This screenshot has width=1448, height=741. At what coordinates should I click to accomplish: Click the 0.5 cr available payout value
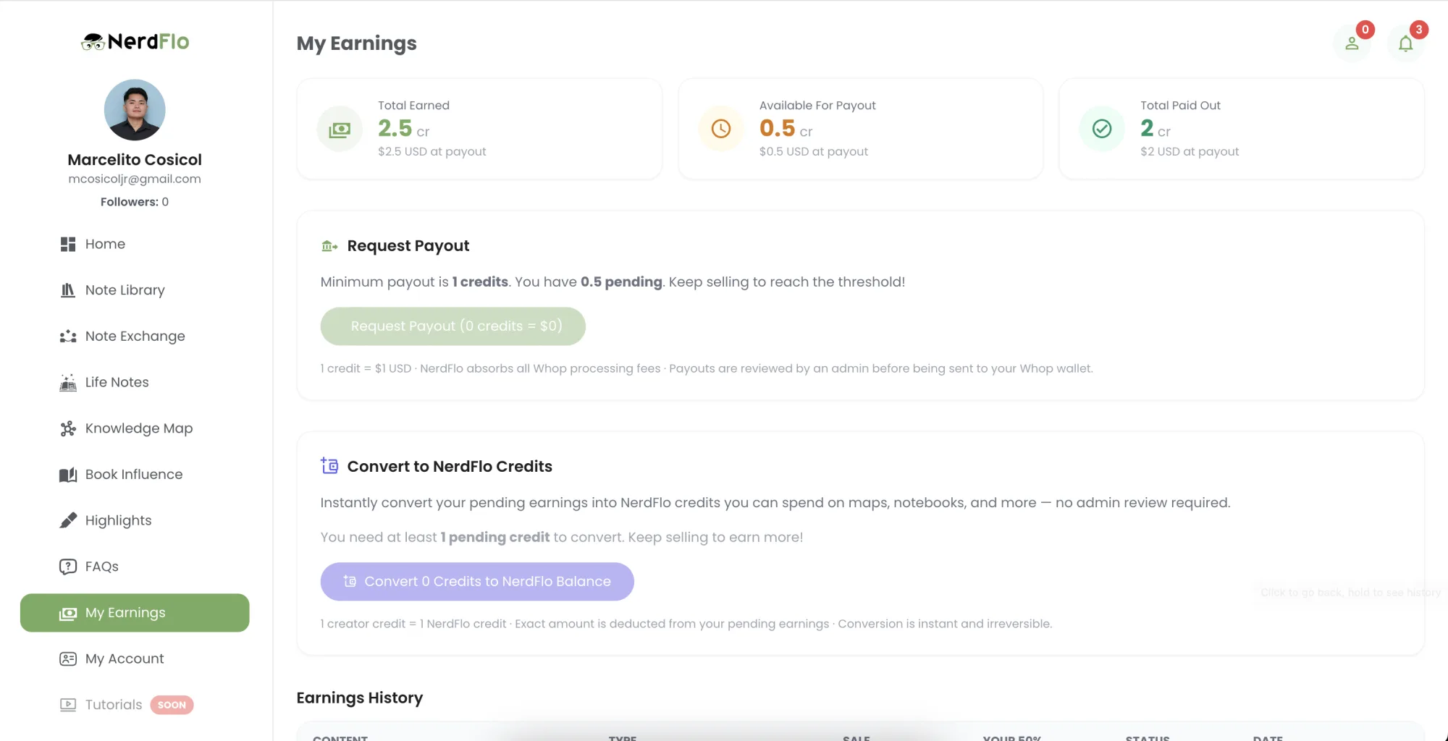pyautogui.click(x=786, y=129)
